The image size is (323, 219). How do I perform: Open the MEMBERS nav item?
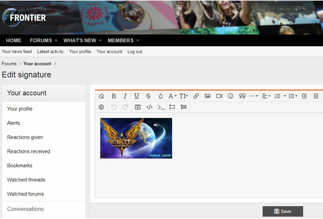tap(120, 41)
